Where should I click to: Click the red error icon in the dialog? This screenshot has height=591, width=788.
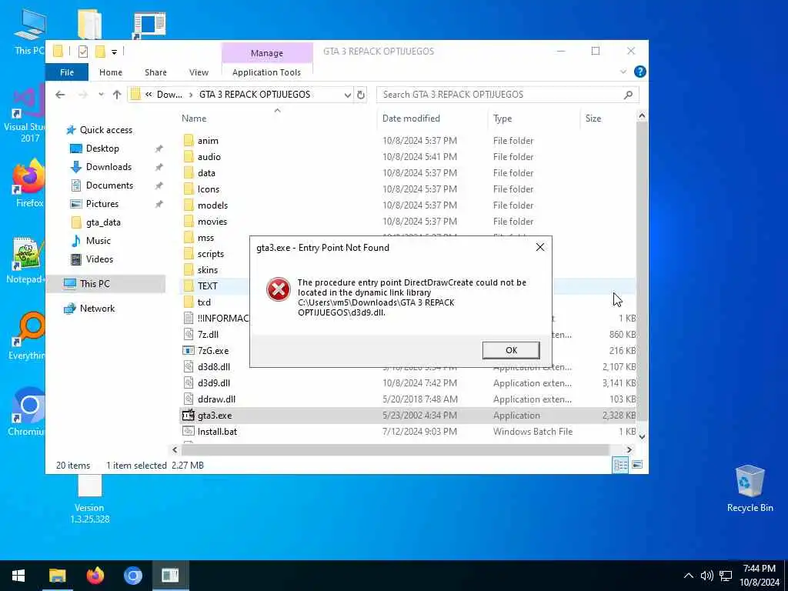point(278,289)
